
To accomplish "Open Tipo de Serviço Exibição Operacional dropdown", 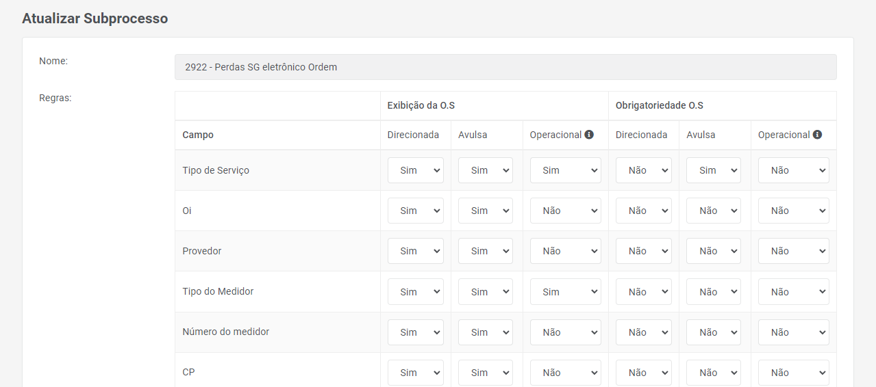I will coord(565,170).
